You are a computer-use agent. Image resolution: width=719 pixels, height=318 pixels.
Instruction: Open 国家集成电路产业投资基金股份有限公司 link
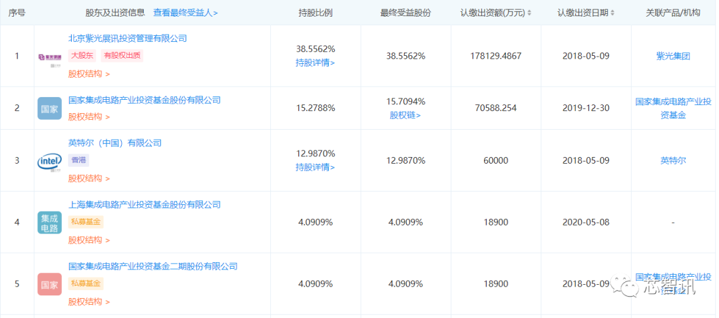[x=144, y=100]
